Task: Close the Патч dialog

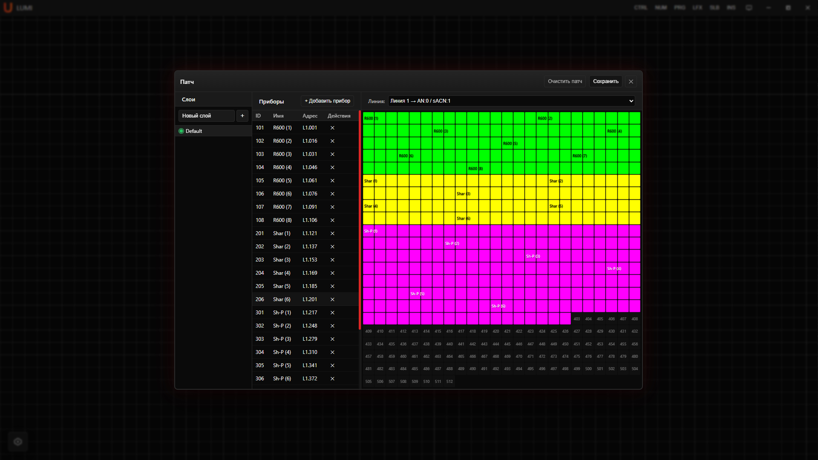Action: 631,81
